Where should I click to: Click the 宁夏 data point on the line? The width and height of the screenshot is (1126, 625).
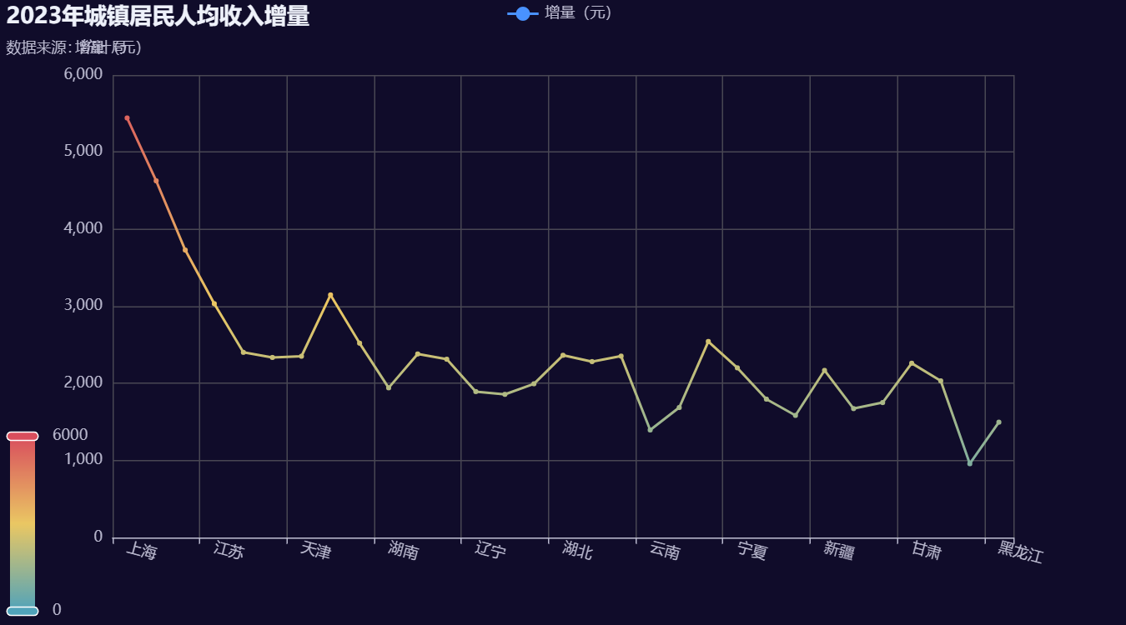737,367
